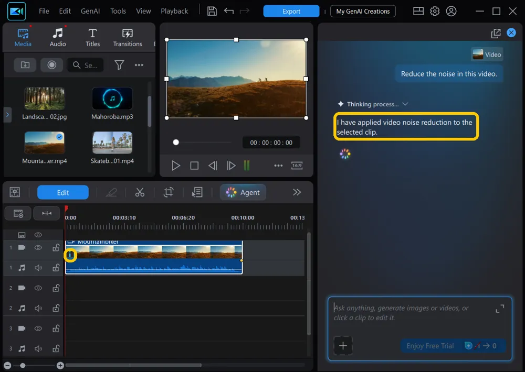Open the storyboard view icon in toolbar
Image resolution: width=525 pixels, height=372 pixels.
pyautogui.click(x=15, y=192)
